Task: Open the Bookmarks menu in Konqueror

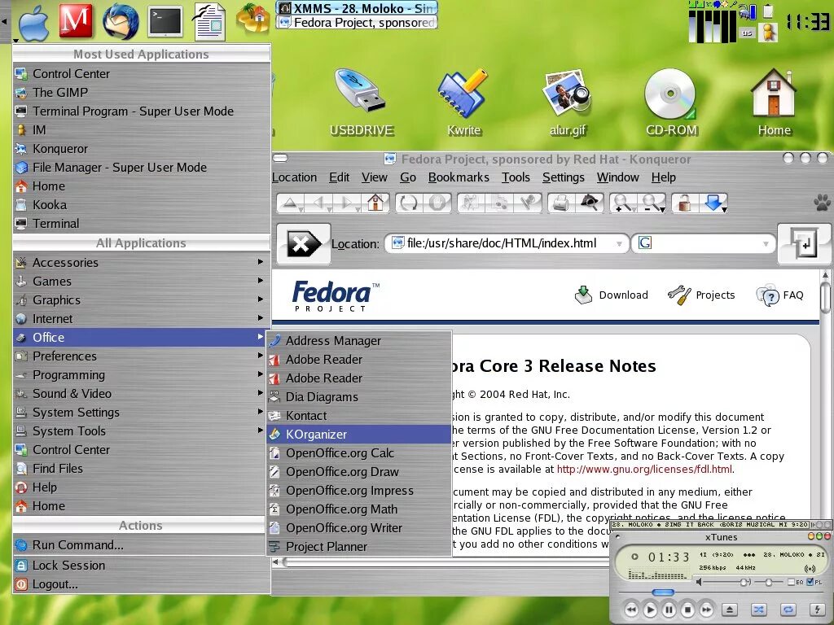Action: [459, 177]
